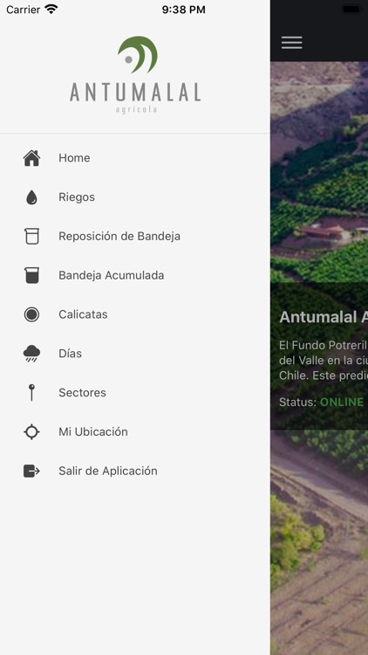The height and width of the screenshot is (655, 368).
Task: Click the pin icon for Sectores
Action: 31,393
